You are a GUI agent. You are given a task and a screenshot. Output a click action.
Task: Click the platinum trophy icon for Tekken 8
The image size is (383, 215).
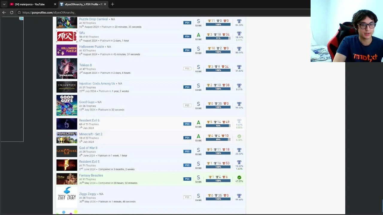click(x=239, y=67)
